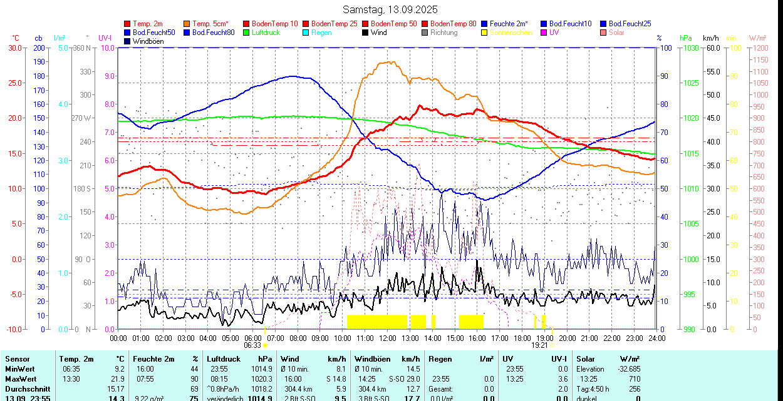Click the gray Richtung legend square

pos(425,33)
